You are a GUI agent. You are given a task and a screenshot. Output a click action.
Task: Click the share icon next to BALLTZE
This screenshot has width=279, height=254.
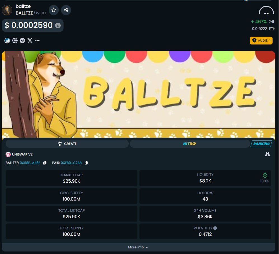pos(66,10)
